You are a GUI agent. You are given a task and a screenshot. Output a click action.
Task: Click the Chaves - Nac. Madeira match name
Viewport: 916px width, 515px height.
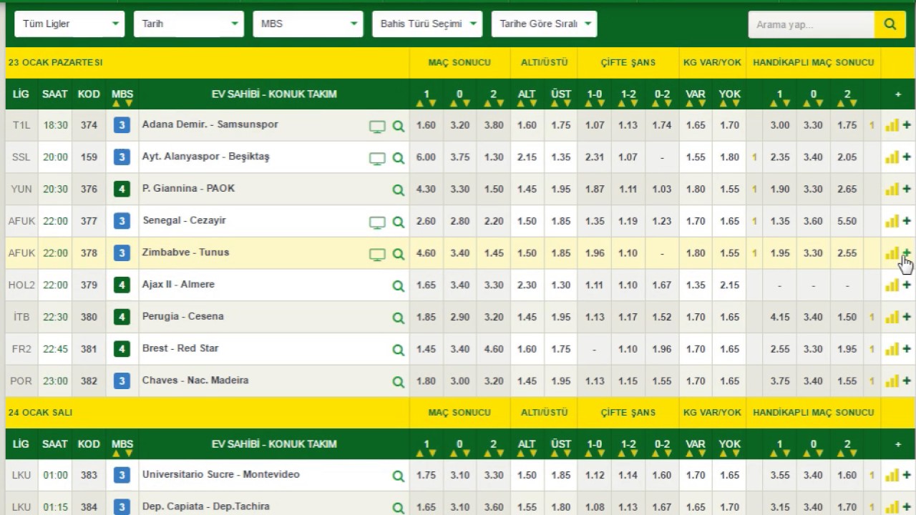(195, 380)
